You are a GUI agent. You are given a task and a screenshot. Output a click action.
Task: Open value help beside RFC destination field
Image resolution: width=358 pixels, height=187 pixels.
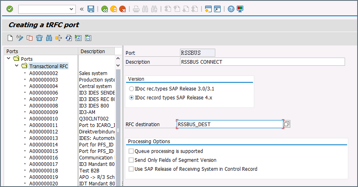tap(287, 124)
